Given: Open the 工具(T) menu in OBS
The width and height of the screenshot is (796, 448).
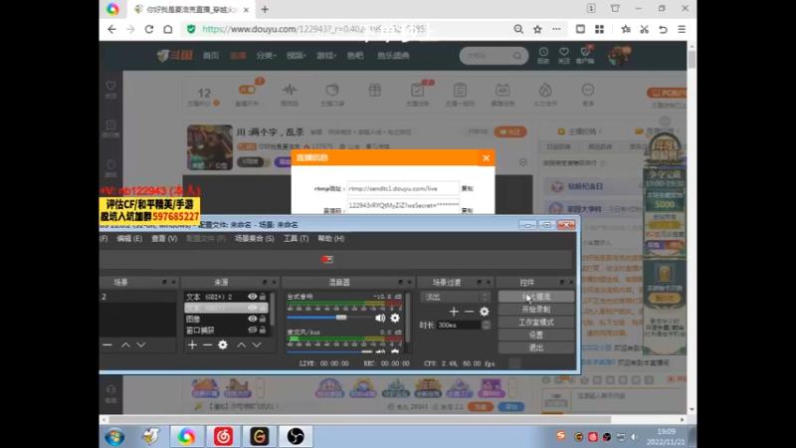Looking at the screenshot, I should [296, 238].
